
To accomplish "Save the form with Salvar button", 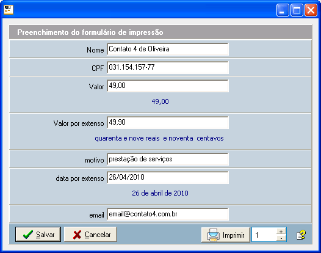I will (x=38, y=234).
